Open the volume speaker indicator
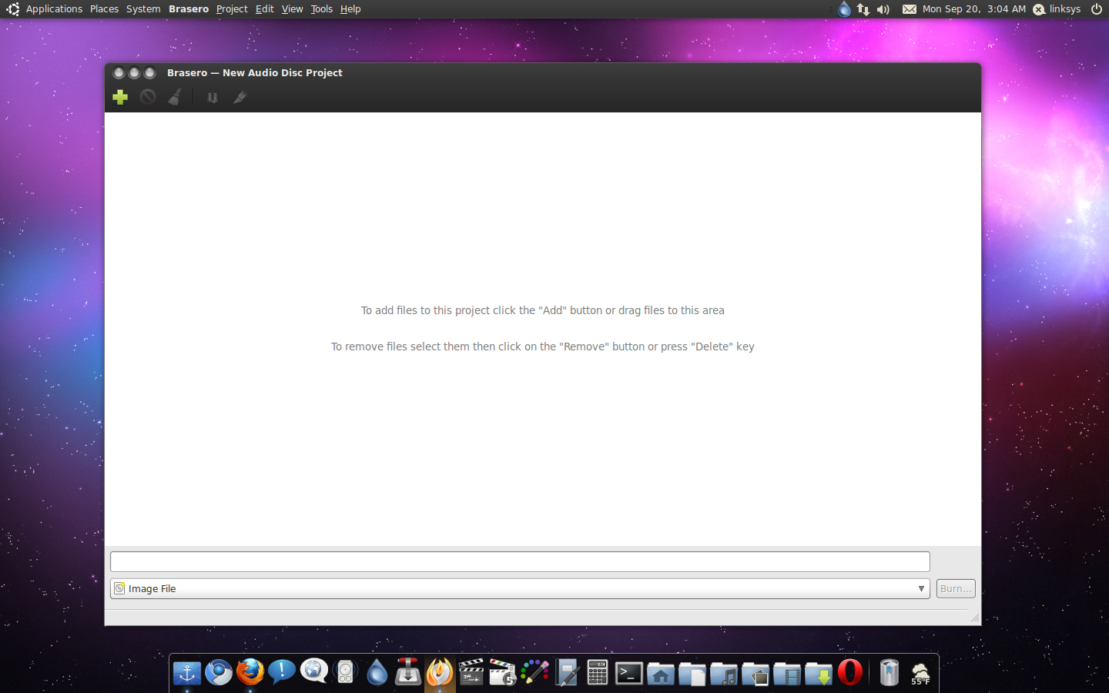The image size is (1109, 693). pyautogui.click(x=883, y=9)
